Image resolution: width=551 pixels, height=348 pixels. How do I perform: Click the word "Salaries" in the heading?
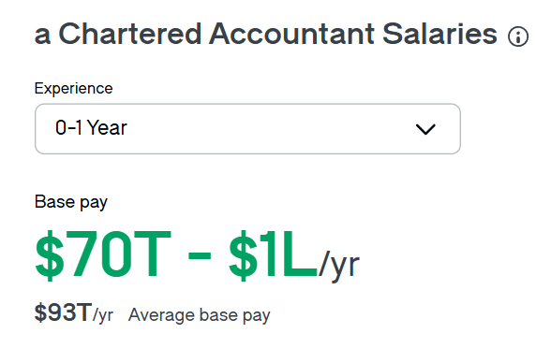[x=439, y=34]
